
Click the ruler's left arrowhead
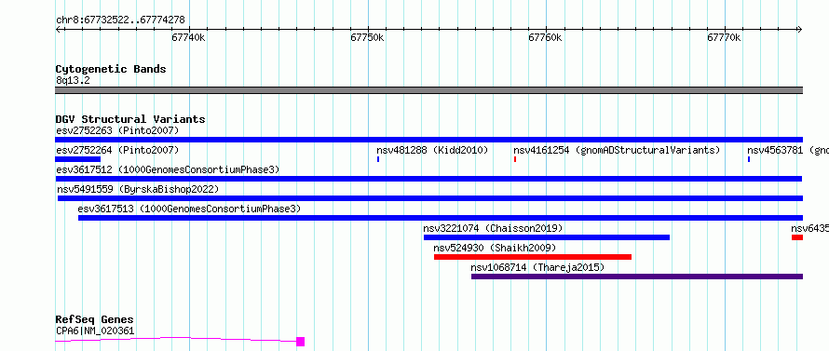[x=58, y=30]
